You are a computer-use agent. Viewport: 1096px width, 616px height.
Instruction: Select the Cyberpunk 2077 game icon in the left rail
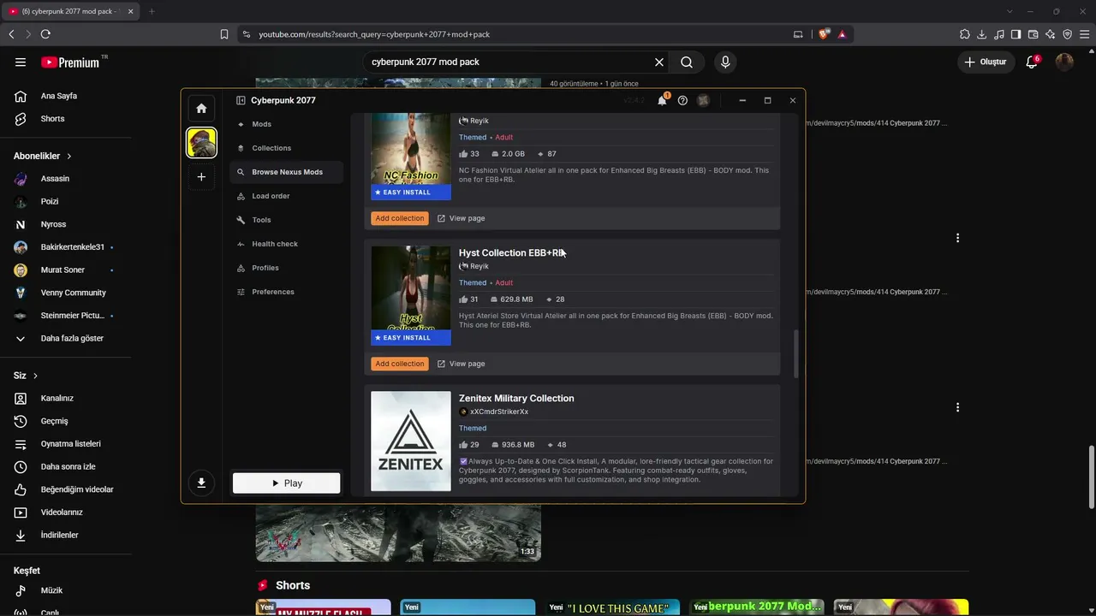click(201, 143)
